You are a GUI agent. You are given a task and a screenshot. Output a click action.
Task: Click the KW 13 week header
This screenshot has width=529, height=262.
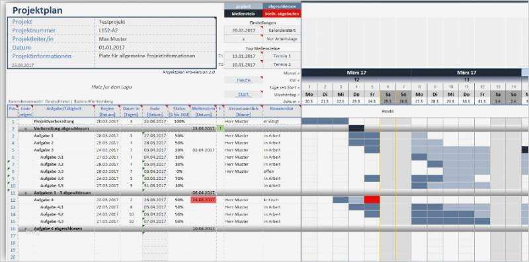click(x=467, y=80)
